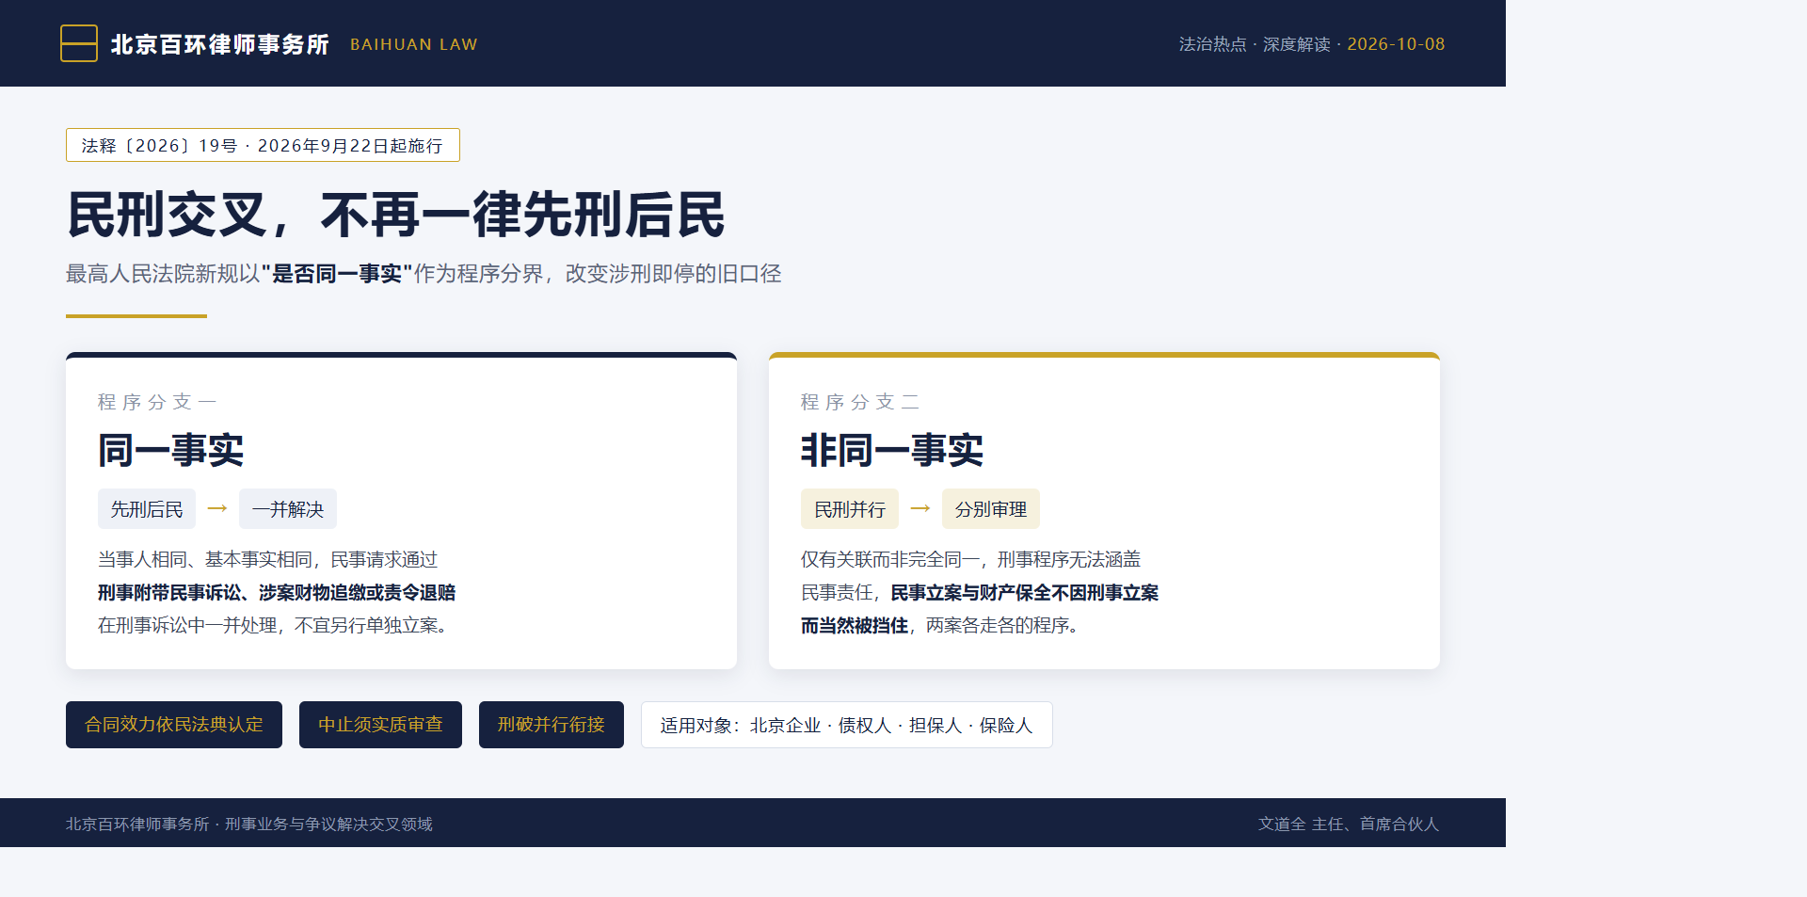Click the 民刑并行 chip
The image size is (1807, 897).
click(x=850, y=509)
